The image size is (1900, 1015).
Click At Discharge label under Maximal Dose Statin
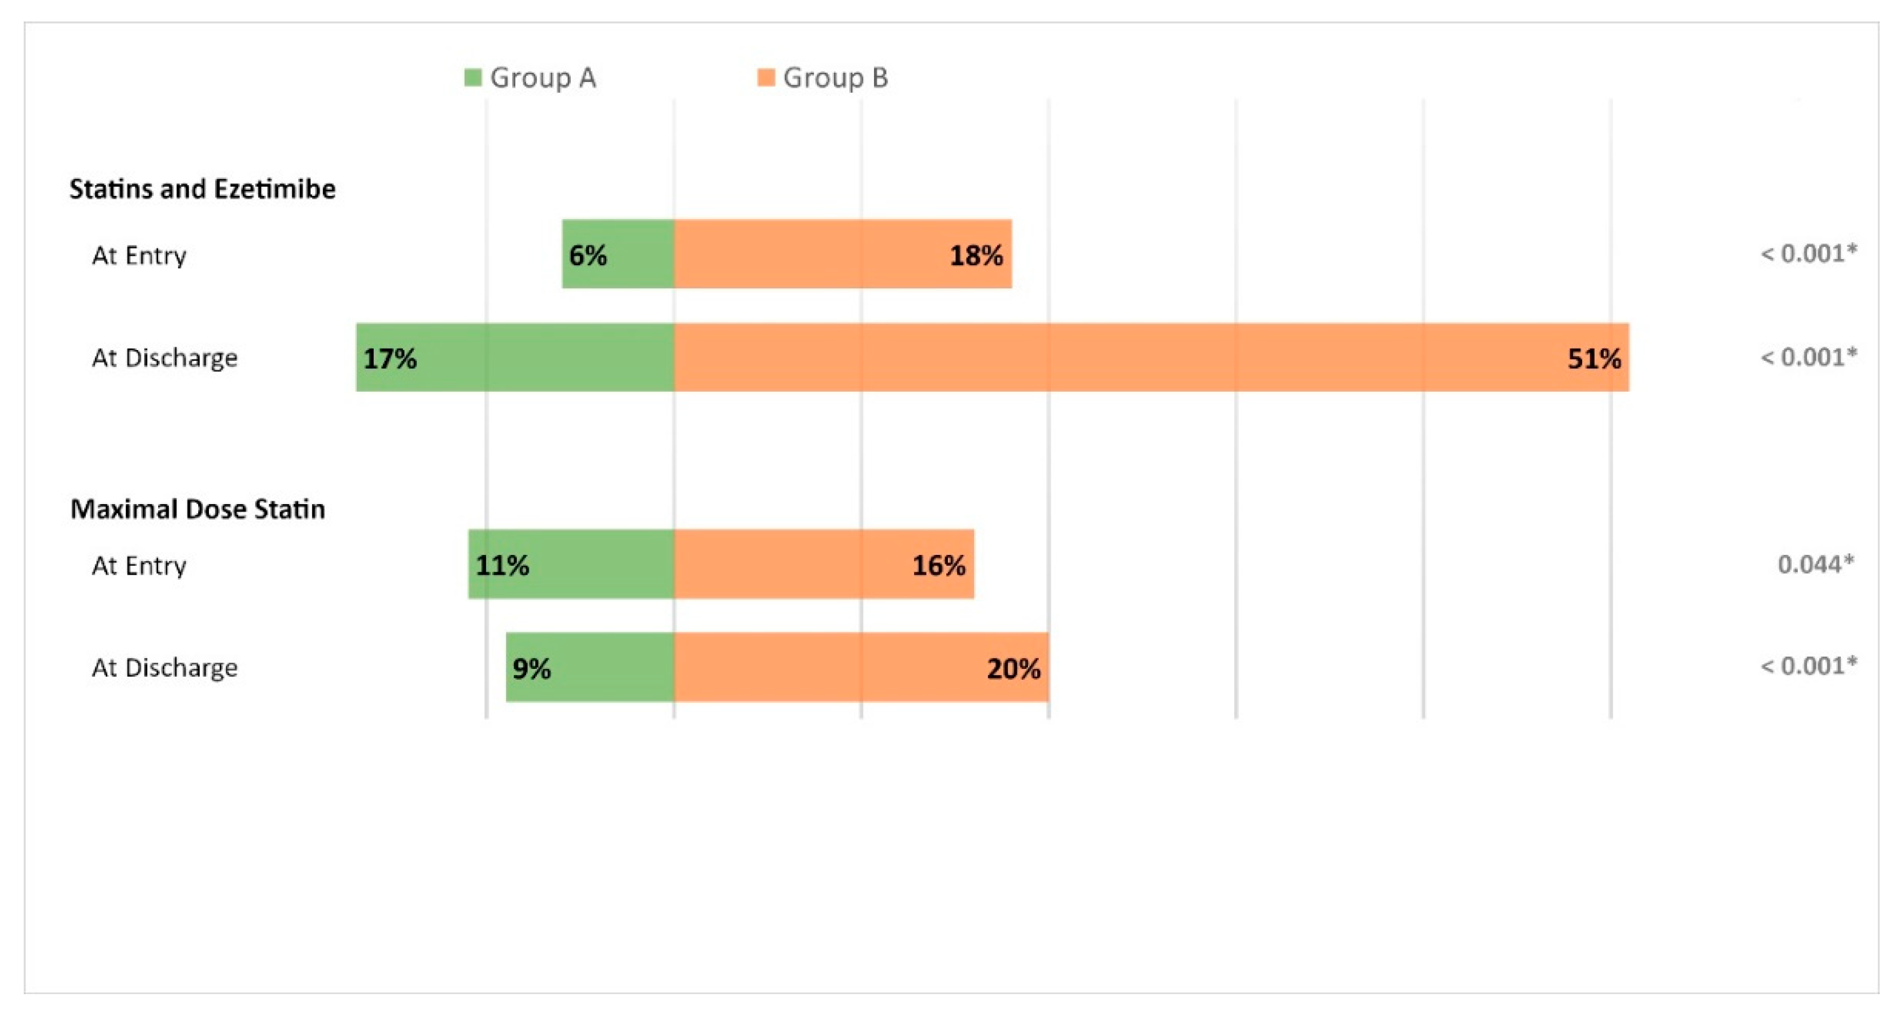[x=164, y=668]
